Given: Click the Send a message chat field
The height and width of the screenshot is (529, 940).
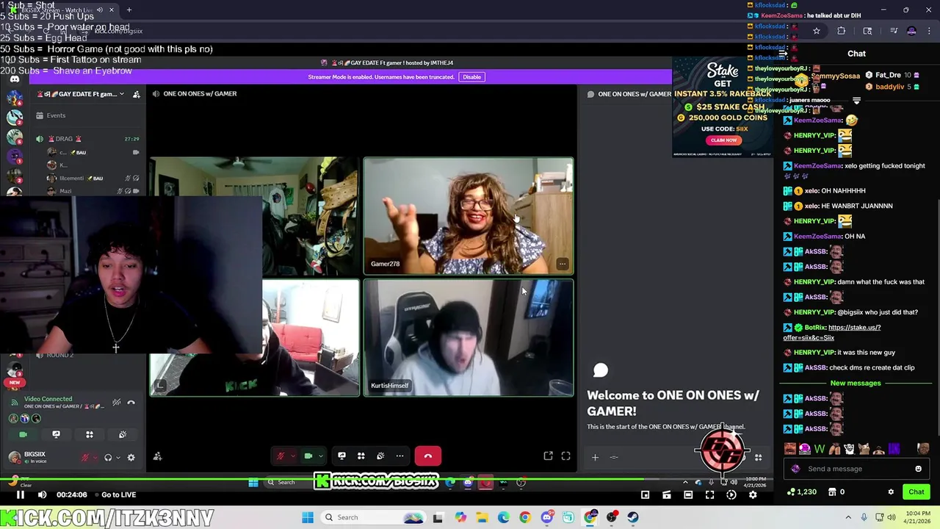Looking at the screenshot, I should [x=856, y=469].
